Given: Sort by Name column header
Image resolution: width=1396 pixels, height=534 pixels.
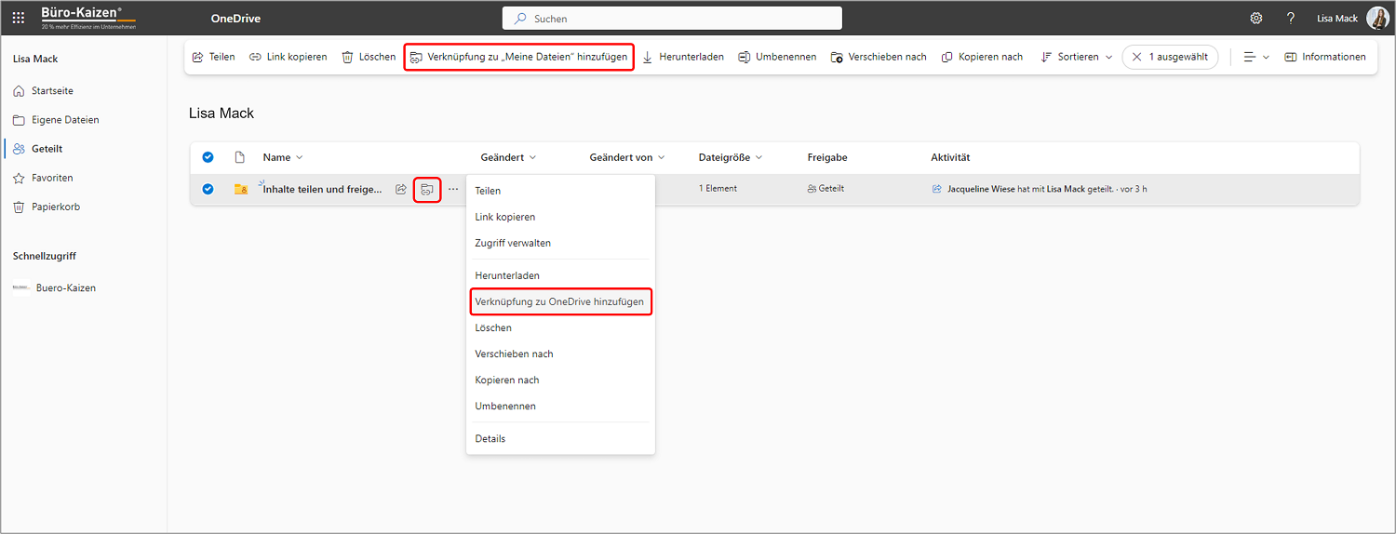Looking at the screenshot, I should [283, 157].
